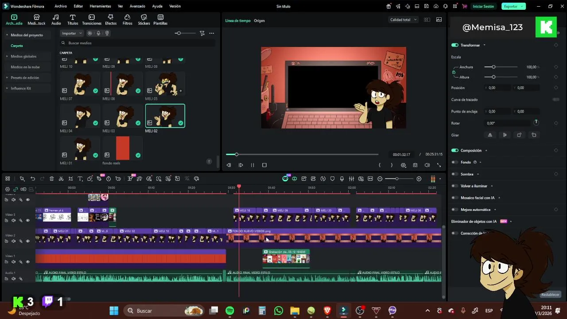Open the Herramientas menu
Image resolution: width=567 pixels, height=319 pixels.
(x=100, y=6)
